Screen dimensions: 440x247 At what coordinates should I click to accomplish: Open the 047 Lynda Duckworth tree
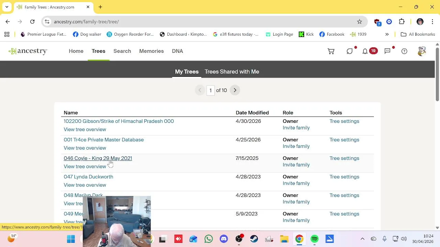click(x=88, y=177)
